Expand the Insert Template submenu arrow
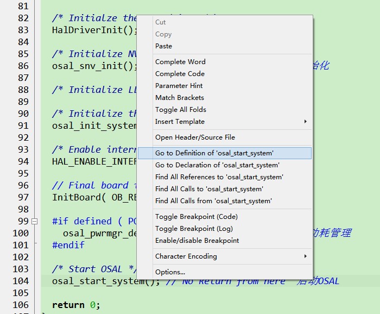Screen dimensions: 380x314 point(305,122)
